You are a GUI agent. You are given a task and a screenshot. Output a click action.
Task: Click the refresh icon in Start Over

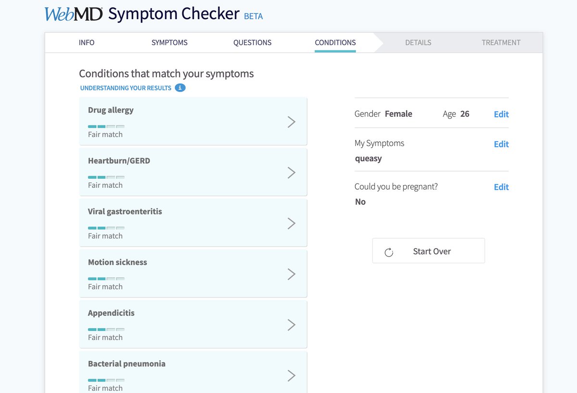tap(389, 252)
